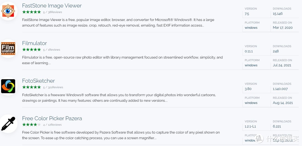Click FotoSketcher's windows platform label
The image size is (302, 146).
[x=251, y=103]
